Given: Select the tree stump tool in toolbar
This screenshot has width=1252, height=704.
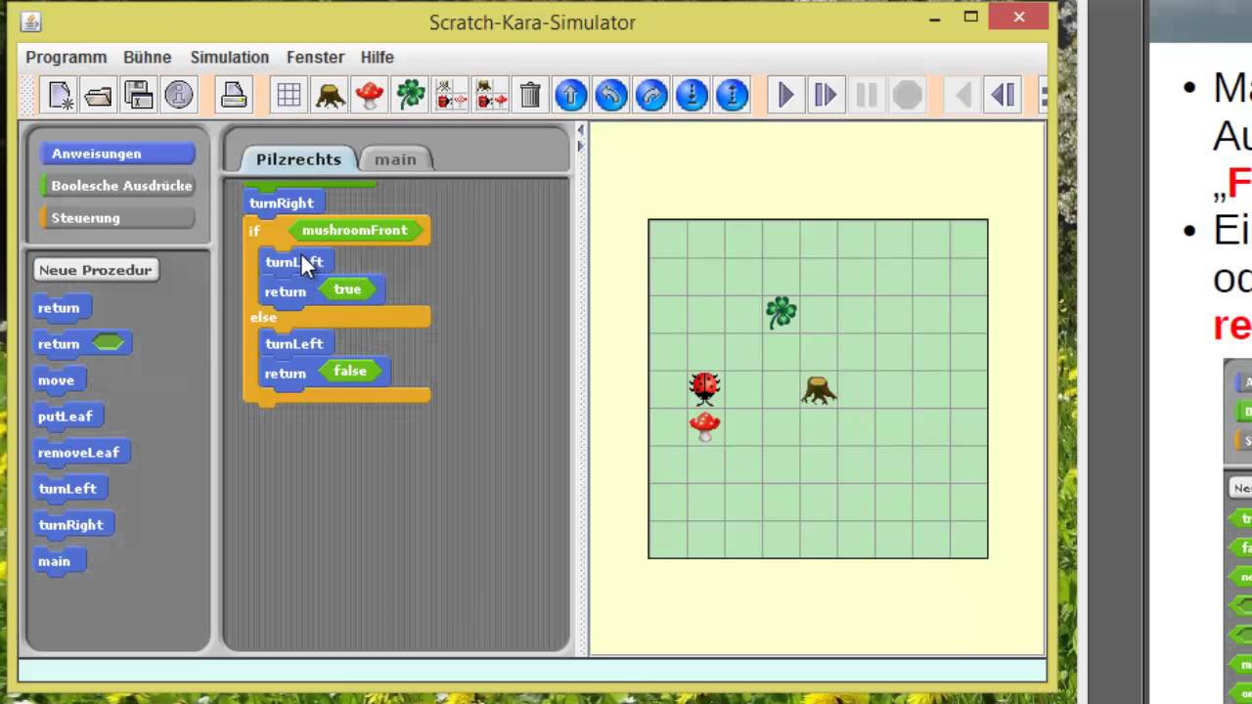Looking at the screenshot, I should pos(330,95).
